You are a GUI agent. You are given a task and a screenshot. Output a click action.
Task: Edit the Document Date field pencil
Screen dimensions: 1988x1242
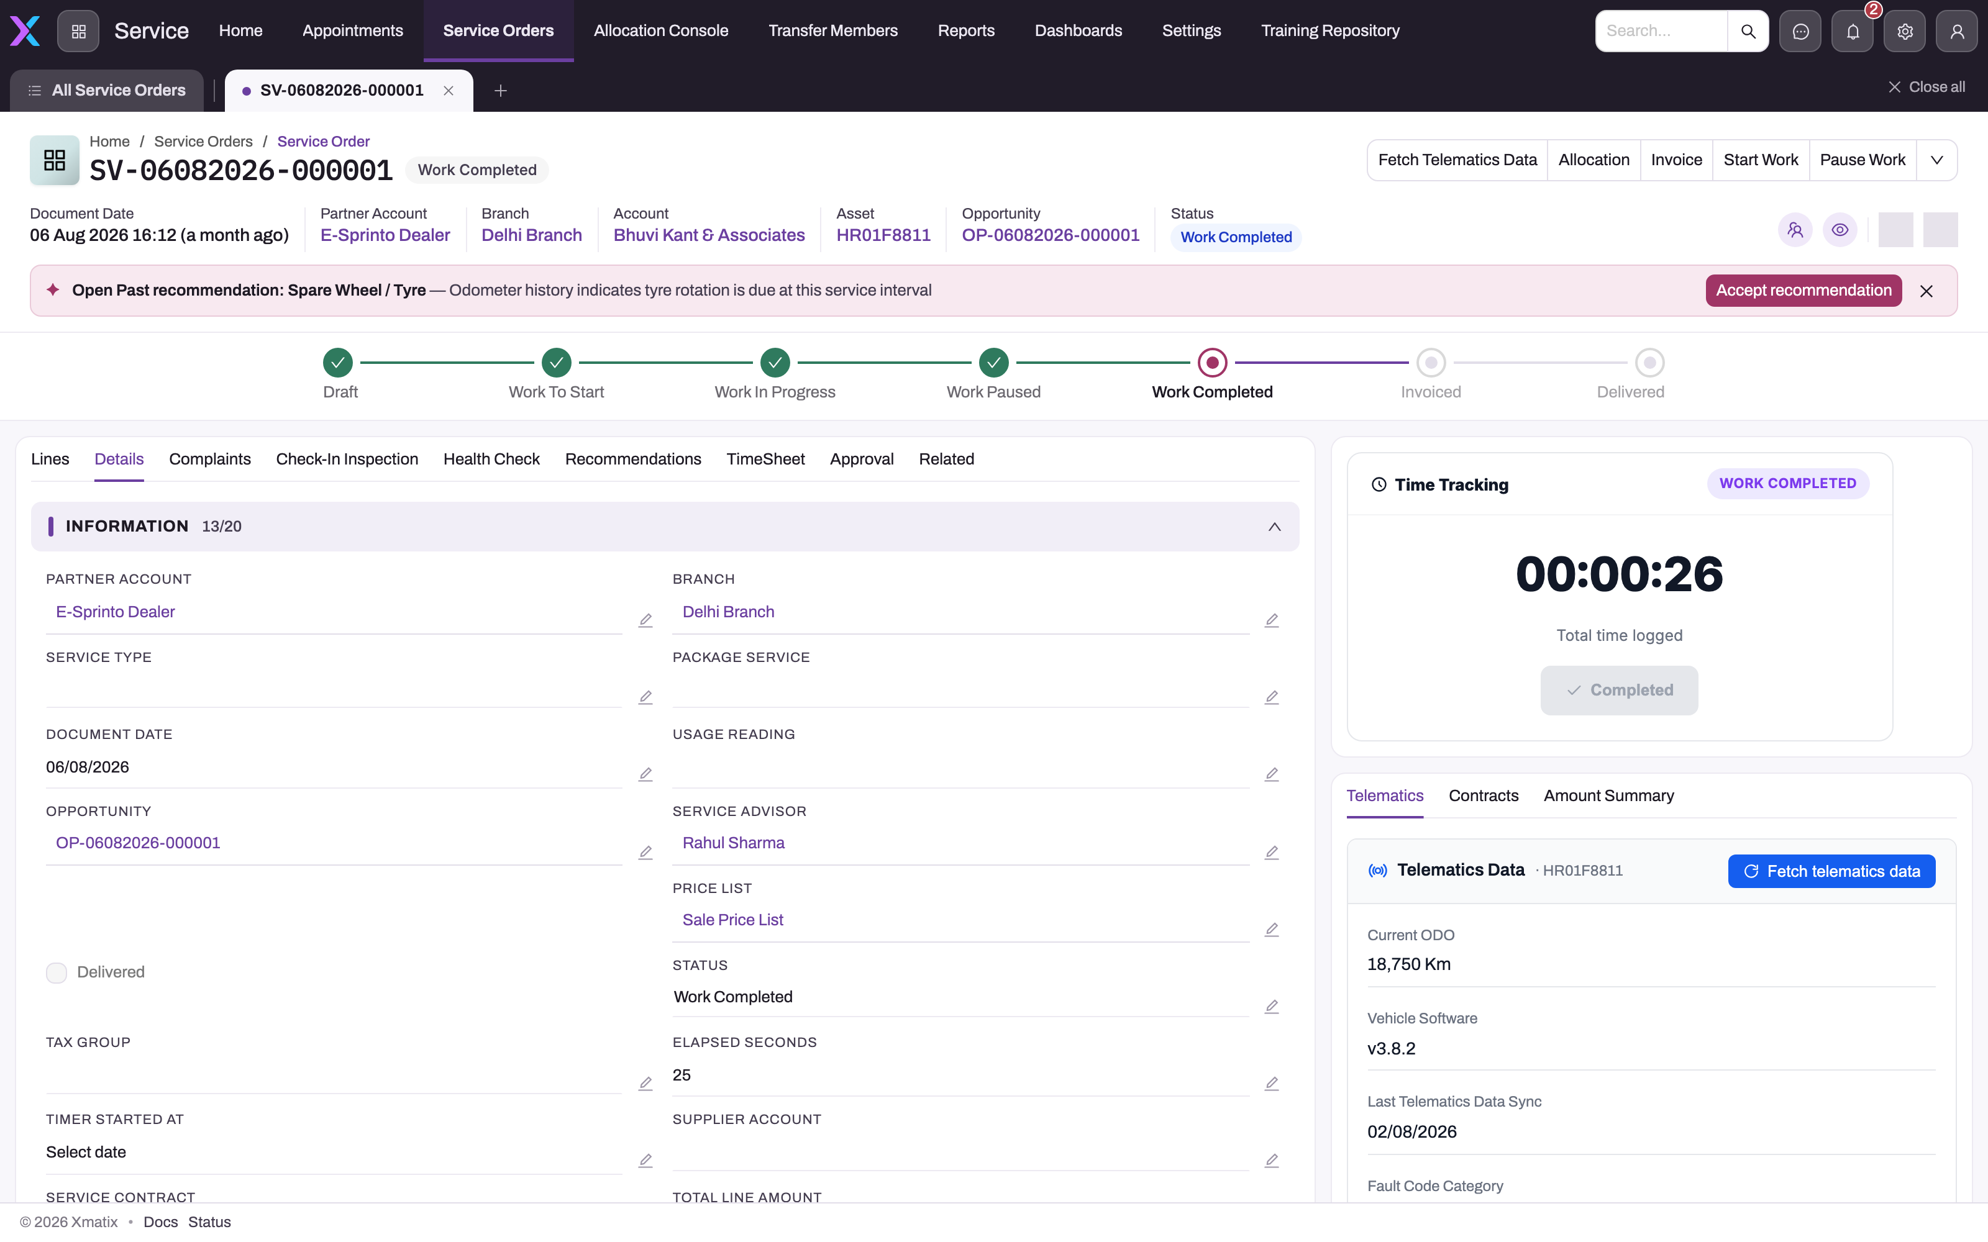tap(645, 774)
